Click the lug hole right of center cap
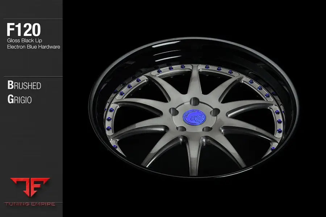Screen dimensions: 326x217 point(214,112)
